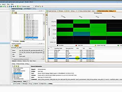Click the green Run Synthesis arrow icon
Viewport: 122px width, 92px height.
coord(1,6)
